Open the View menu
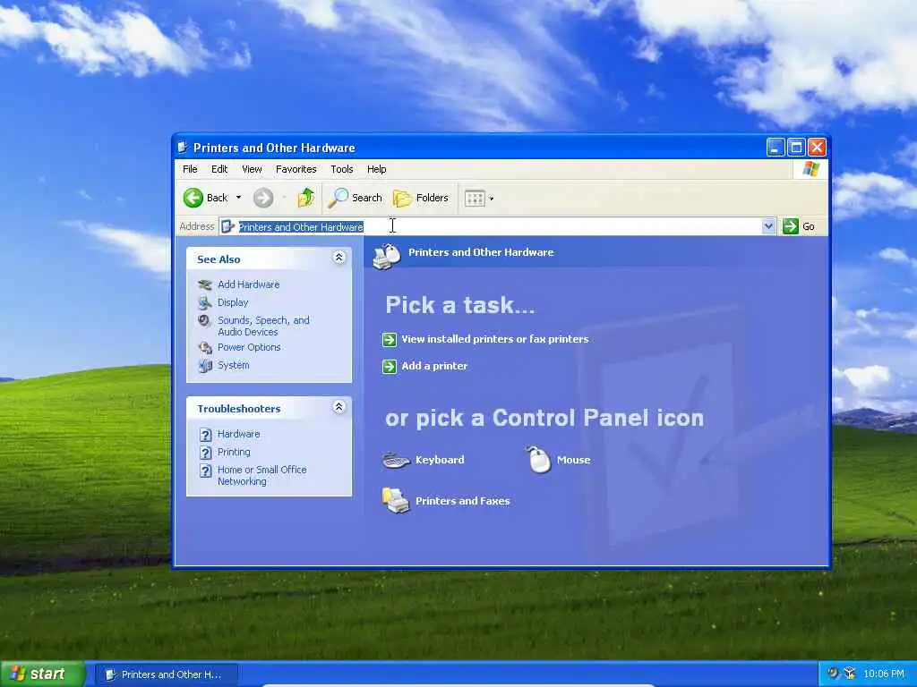 [x=252, y=169]
